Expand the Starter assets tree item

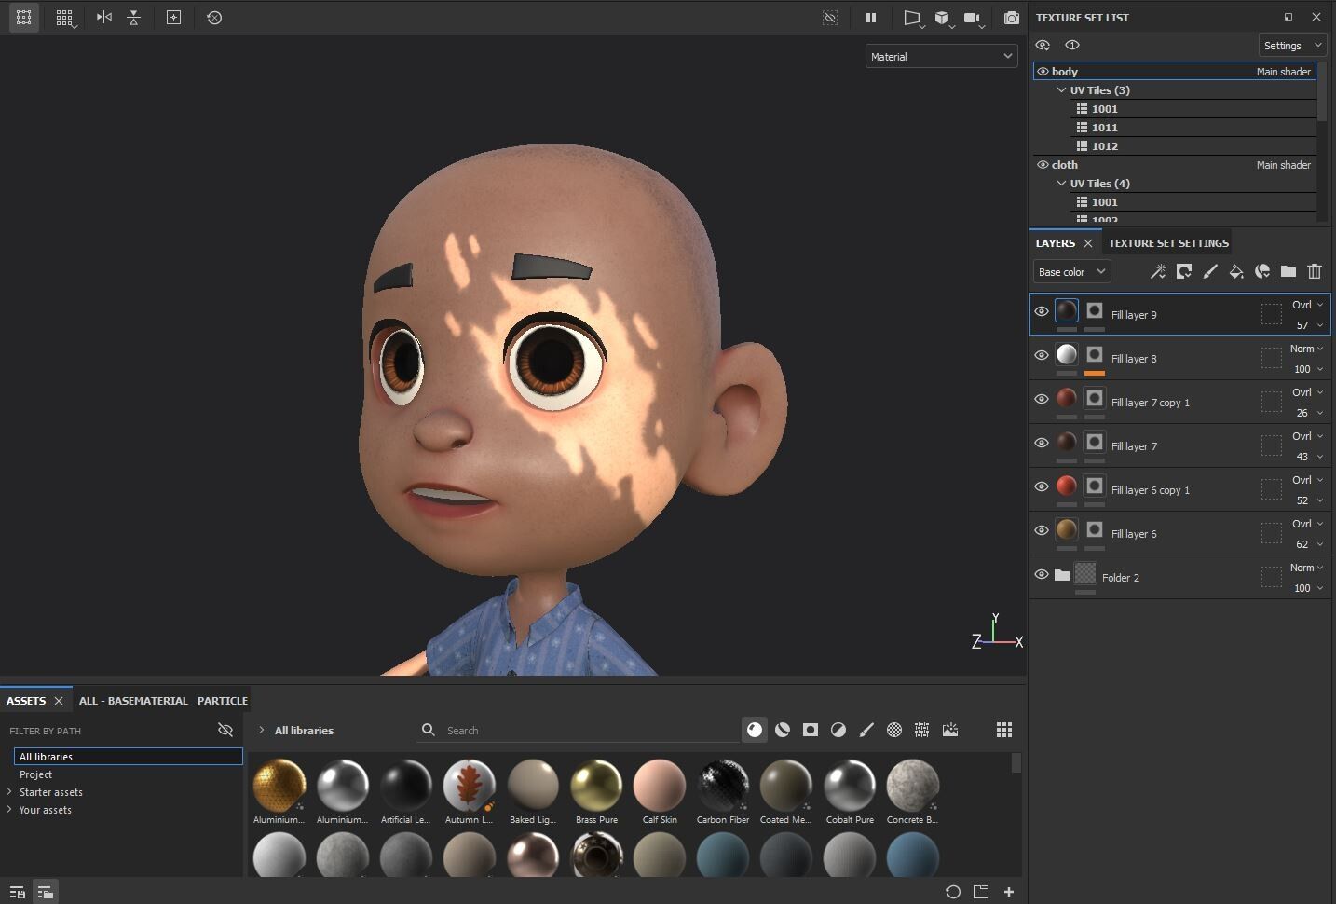click(x=9, y=792)
